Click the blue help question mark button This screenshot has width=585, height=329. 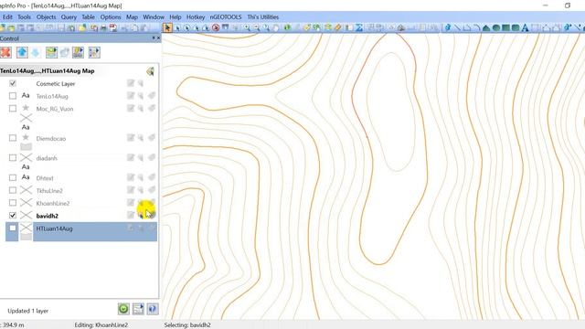coord(153,309)
